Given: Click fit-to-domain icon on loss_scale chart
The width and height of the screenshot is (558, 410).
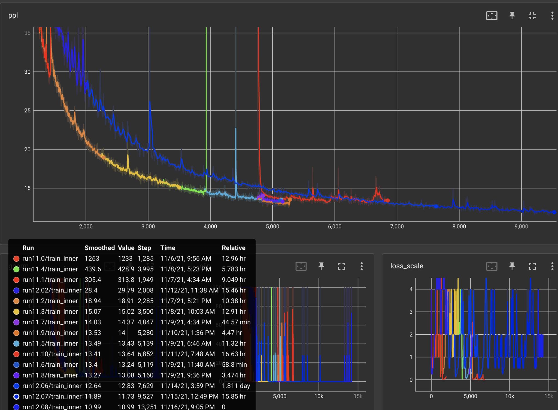Looking at the screenshot, I should point(492,266).
